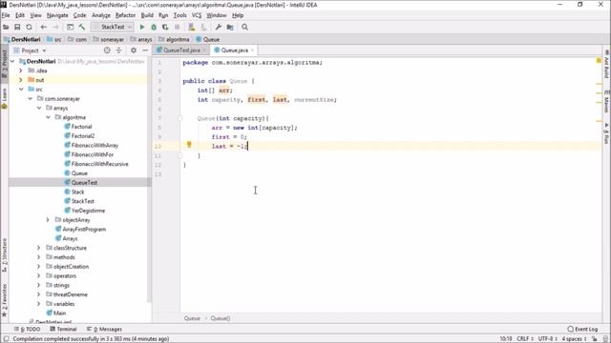Select the ArrayFirstProgram class

tap(84, 230)
